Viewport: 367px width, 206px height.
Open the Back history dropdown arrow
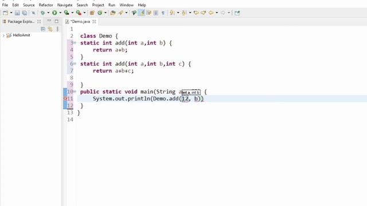(217, 13)
